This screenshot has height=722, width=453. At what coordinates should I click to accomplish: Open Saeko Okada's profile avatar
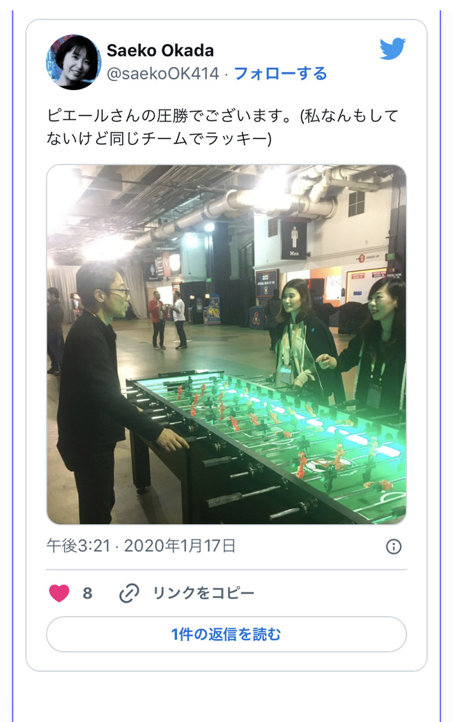(x=74, y=61)
